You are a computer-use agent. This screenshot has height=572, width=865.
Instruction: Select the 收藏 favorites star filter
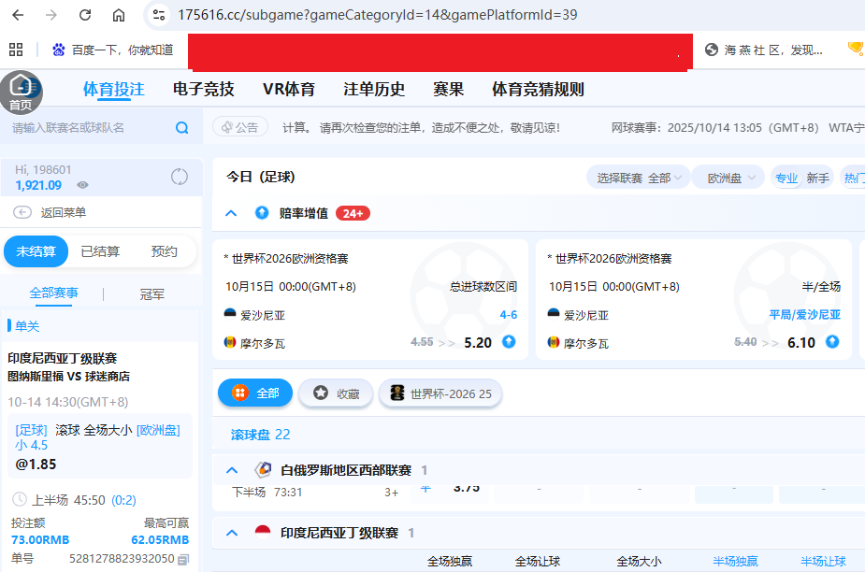click(x=335, y=394)
